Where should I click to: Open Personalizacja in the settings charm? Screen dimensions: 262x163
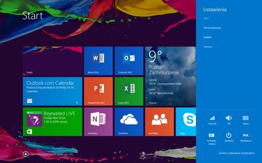click(212, 28)
